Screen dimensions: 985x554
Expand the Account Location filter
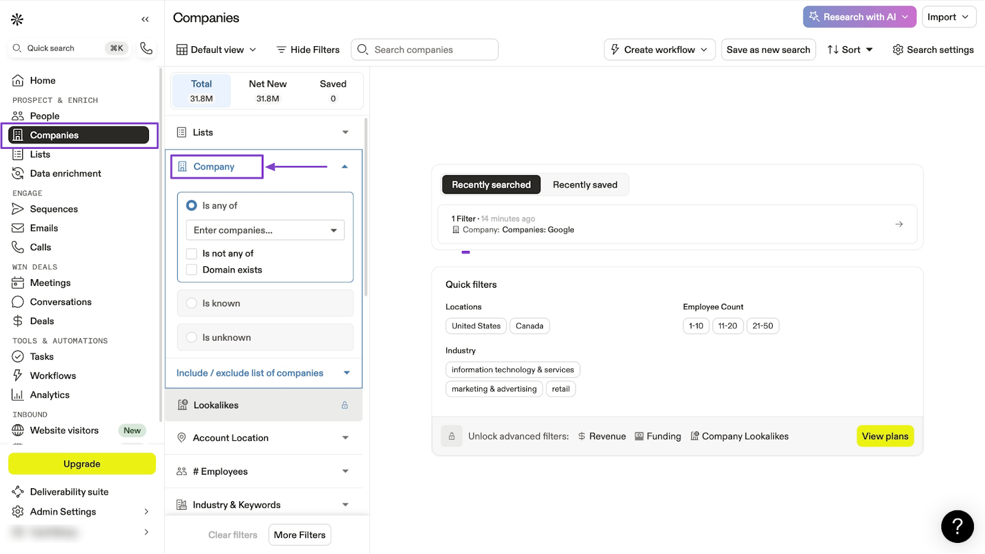[x=263, y=438]
